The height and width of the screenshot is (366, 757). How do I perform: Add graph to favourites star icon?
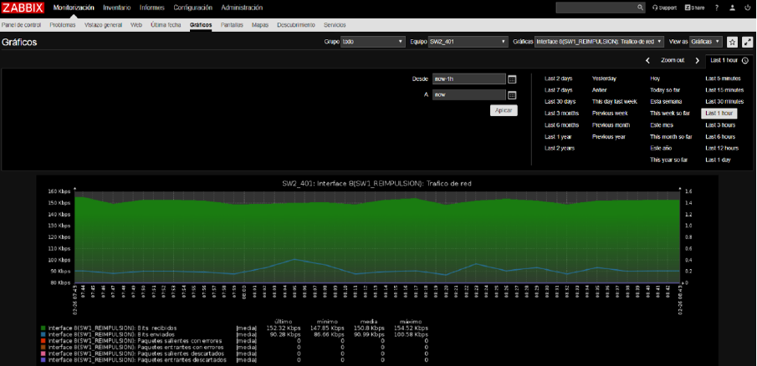(732, 42)
